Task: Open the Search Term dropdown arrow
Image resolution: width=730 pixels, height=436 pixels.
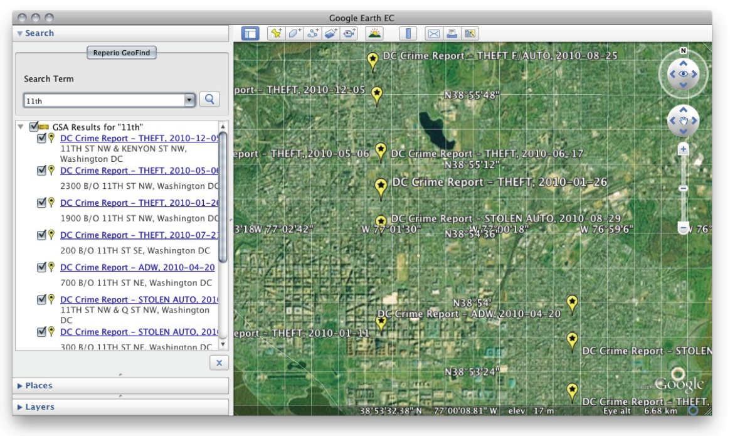Action: click(x=189, y=100)
